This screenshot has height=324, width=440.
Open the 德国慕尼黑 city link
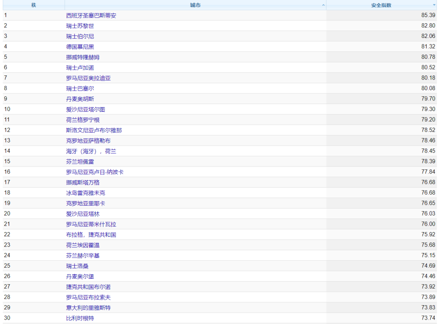coord(80,47)
